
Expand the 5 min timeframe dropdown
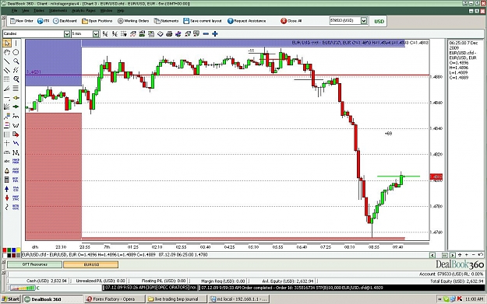tap(96, 33)
